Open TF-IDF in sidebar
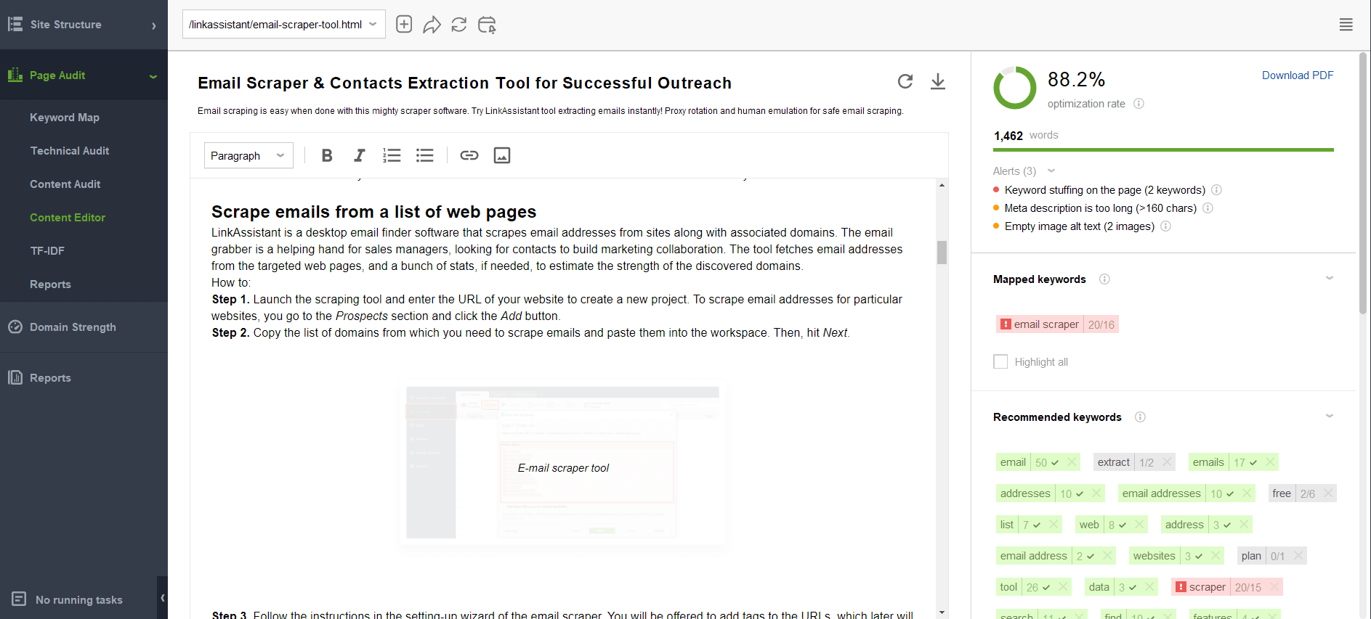 tap(47, 251)
